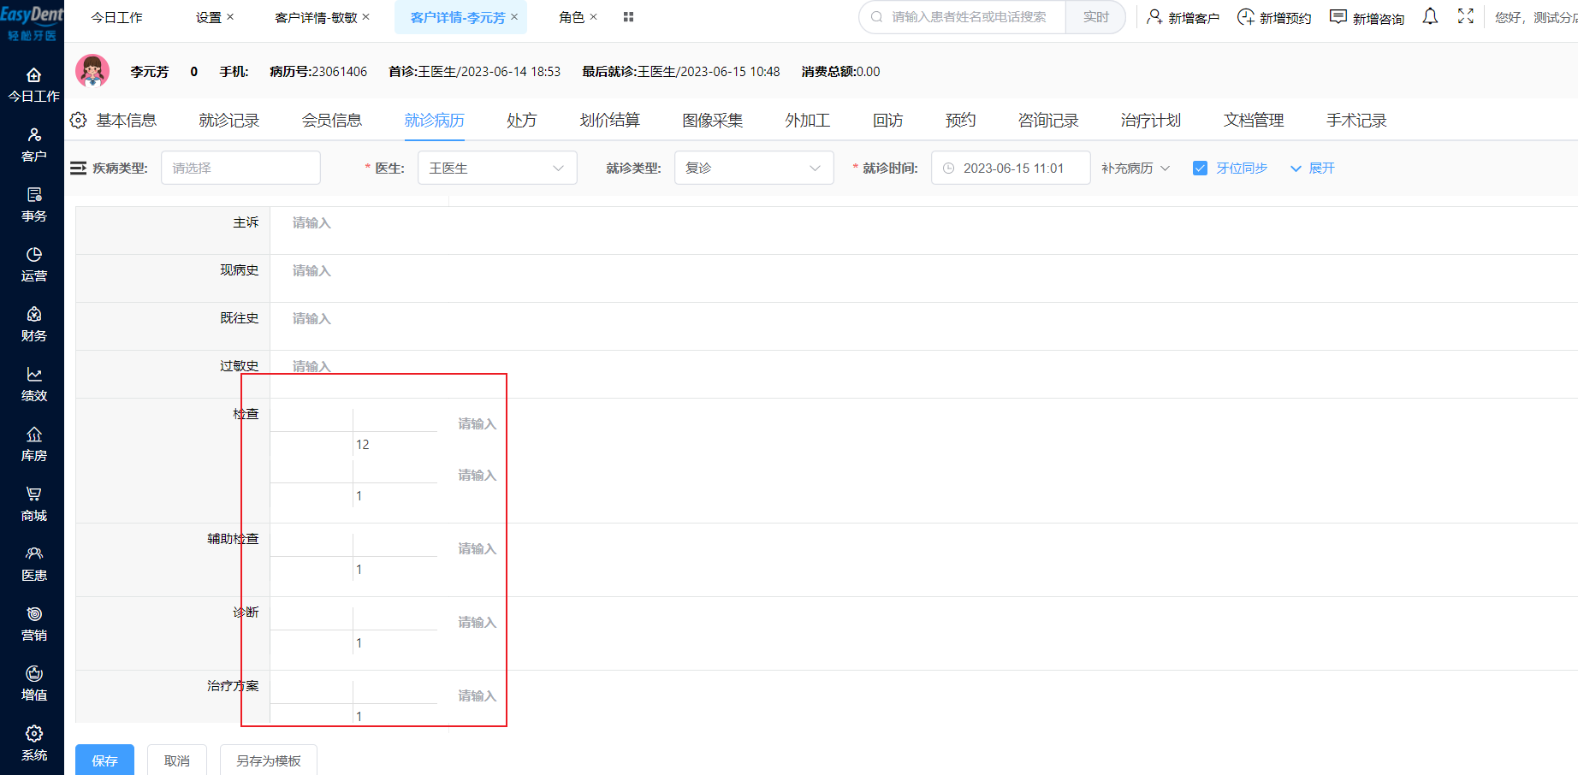
Task: Click tooth position 12 in 检查
Action: [x=363, y=445]
